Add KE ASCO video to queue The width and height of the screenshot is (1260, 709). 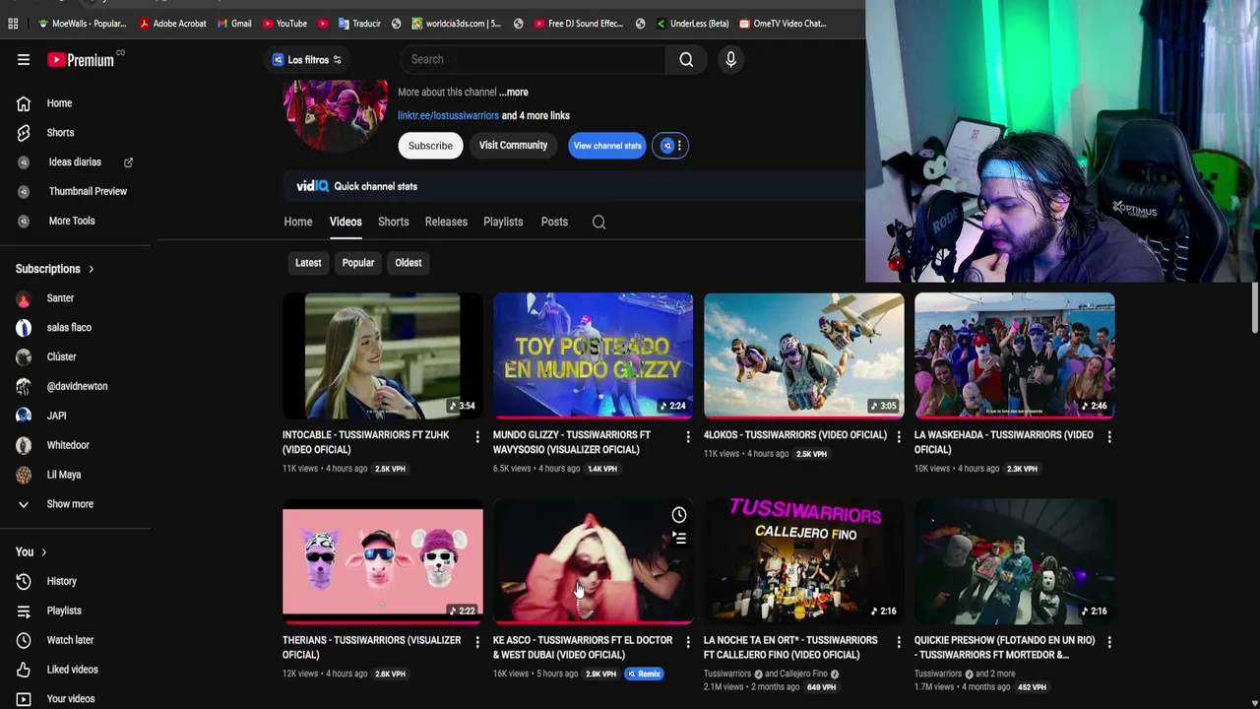click(678, 538)
